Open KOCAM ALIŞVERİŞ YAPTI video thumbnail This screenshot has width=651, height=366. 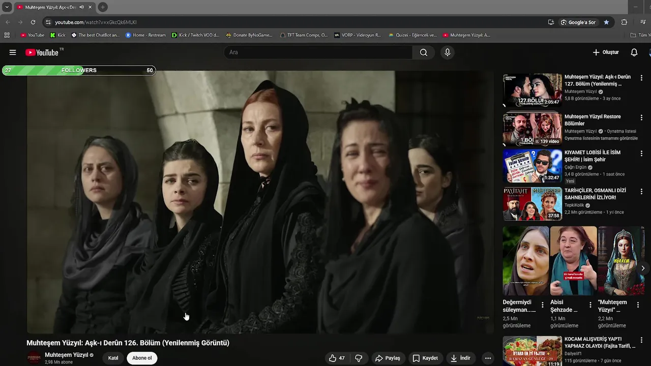click(x=532, y=351)
